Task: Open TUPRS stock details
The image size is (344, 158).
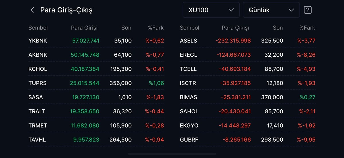Action: [96, 83]
